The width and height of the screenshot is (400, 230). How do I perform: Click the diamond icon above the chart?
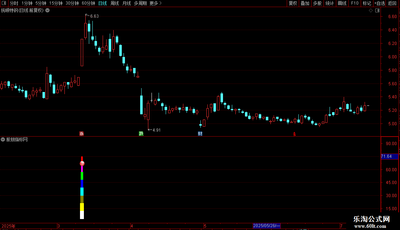click(x=371, y=11)
